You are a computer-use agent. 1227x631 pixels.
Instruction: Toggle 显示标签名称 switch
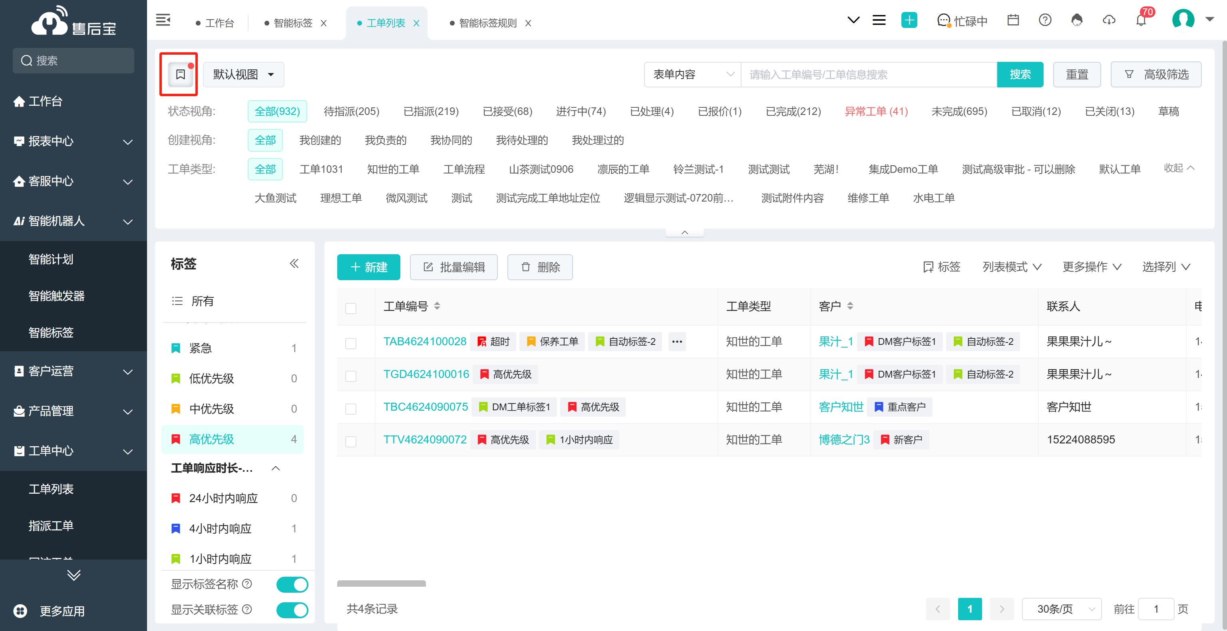click(x=292, y=584)
